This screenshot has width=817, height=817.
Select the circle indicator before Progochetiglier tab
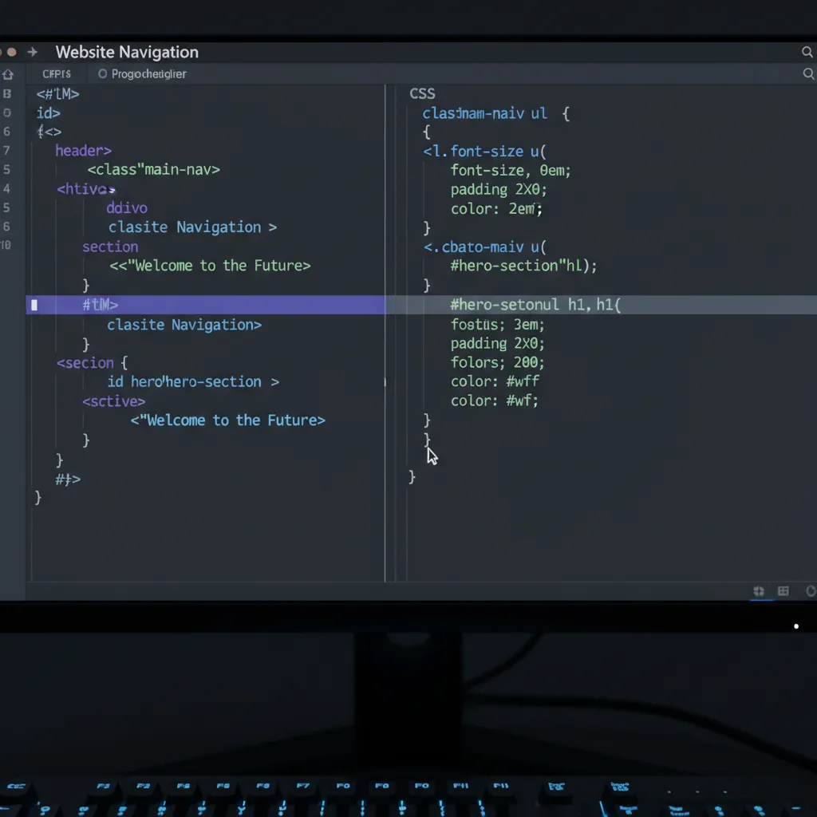tap(102, 74)
